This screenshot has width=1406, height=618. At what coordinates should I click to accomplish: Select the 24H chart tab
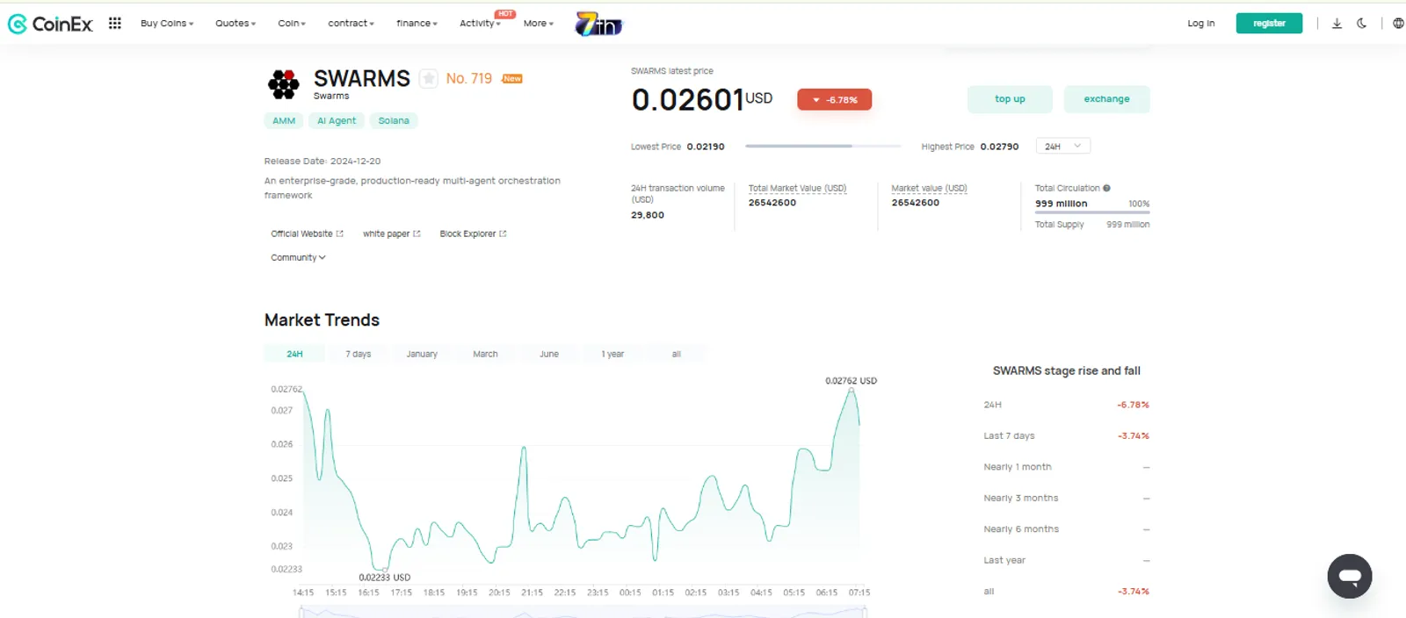(294, 354)
